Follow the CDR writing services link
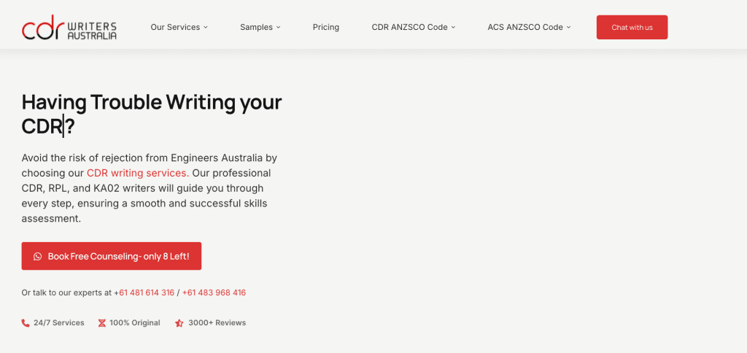This screenshot has height=353, width=747. [138, 172]
